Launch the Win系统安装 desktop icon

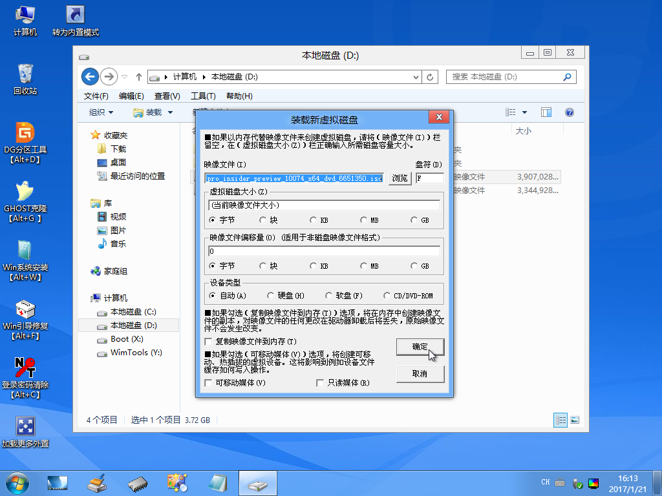[25, 260]
